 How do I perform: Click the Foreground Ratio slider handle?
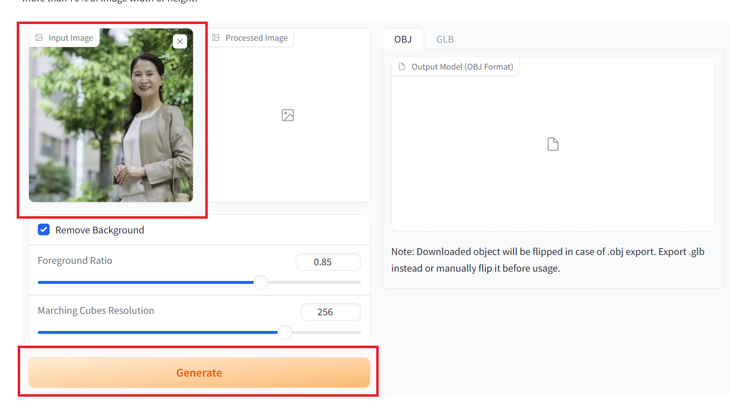261,282
